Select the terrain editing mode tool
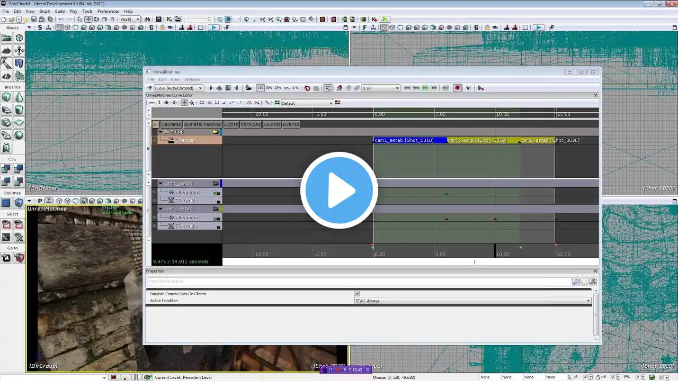The image size is (678, 381). pyautogui.click(x=6, y=50)
